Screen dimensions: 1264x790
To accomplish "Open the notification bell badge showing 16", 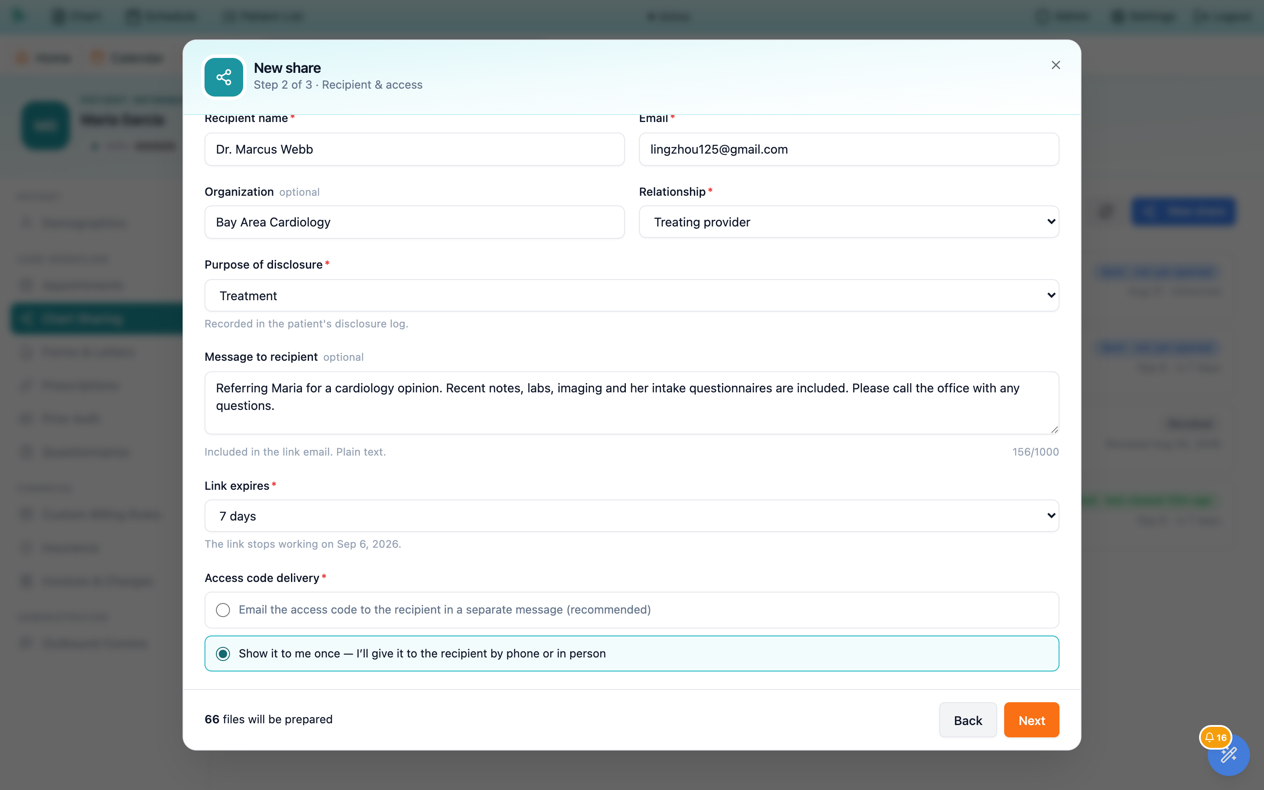I will (1215, 737).
